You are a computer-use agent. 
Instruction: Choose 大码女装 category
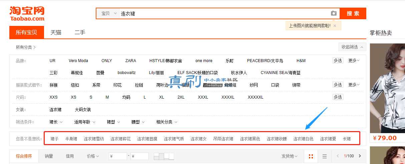(83, 110)
